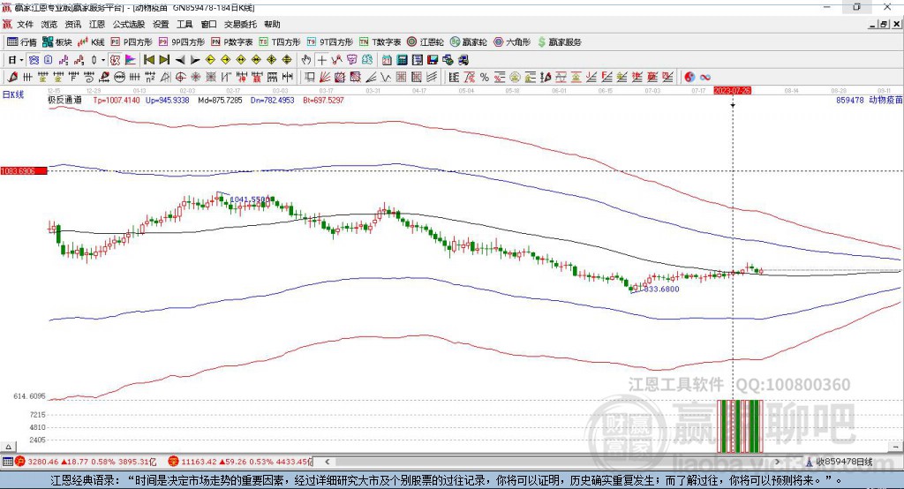The height and width of the screenshot is (489, 904).
Task: Click the Bt=697.5297 value
Action: 323,100
